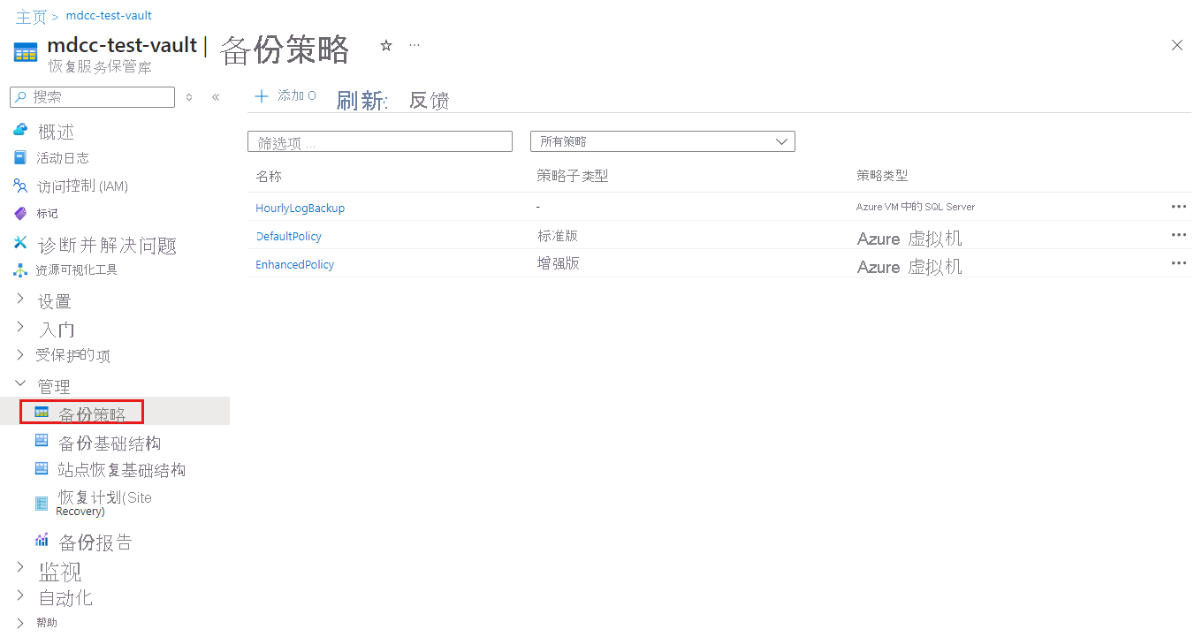
Task: Collapse sidebar with double chevron icon
Action: coord(216,97)
